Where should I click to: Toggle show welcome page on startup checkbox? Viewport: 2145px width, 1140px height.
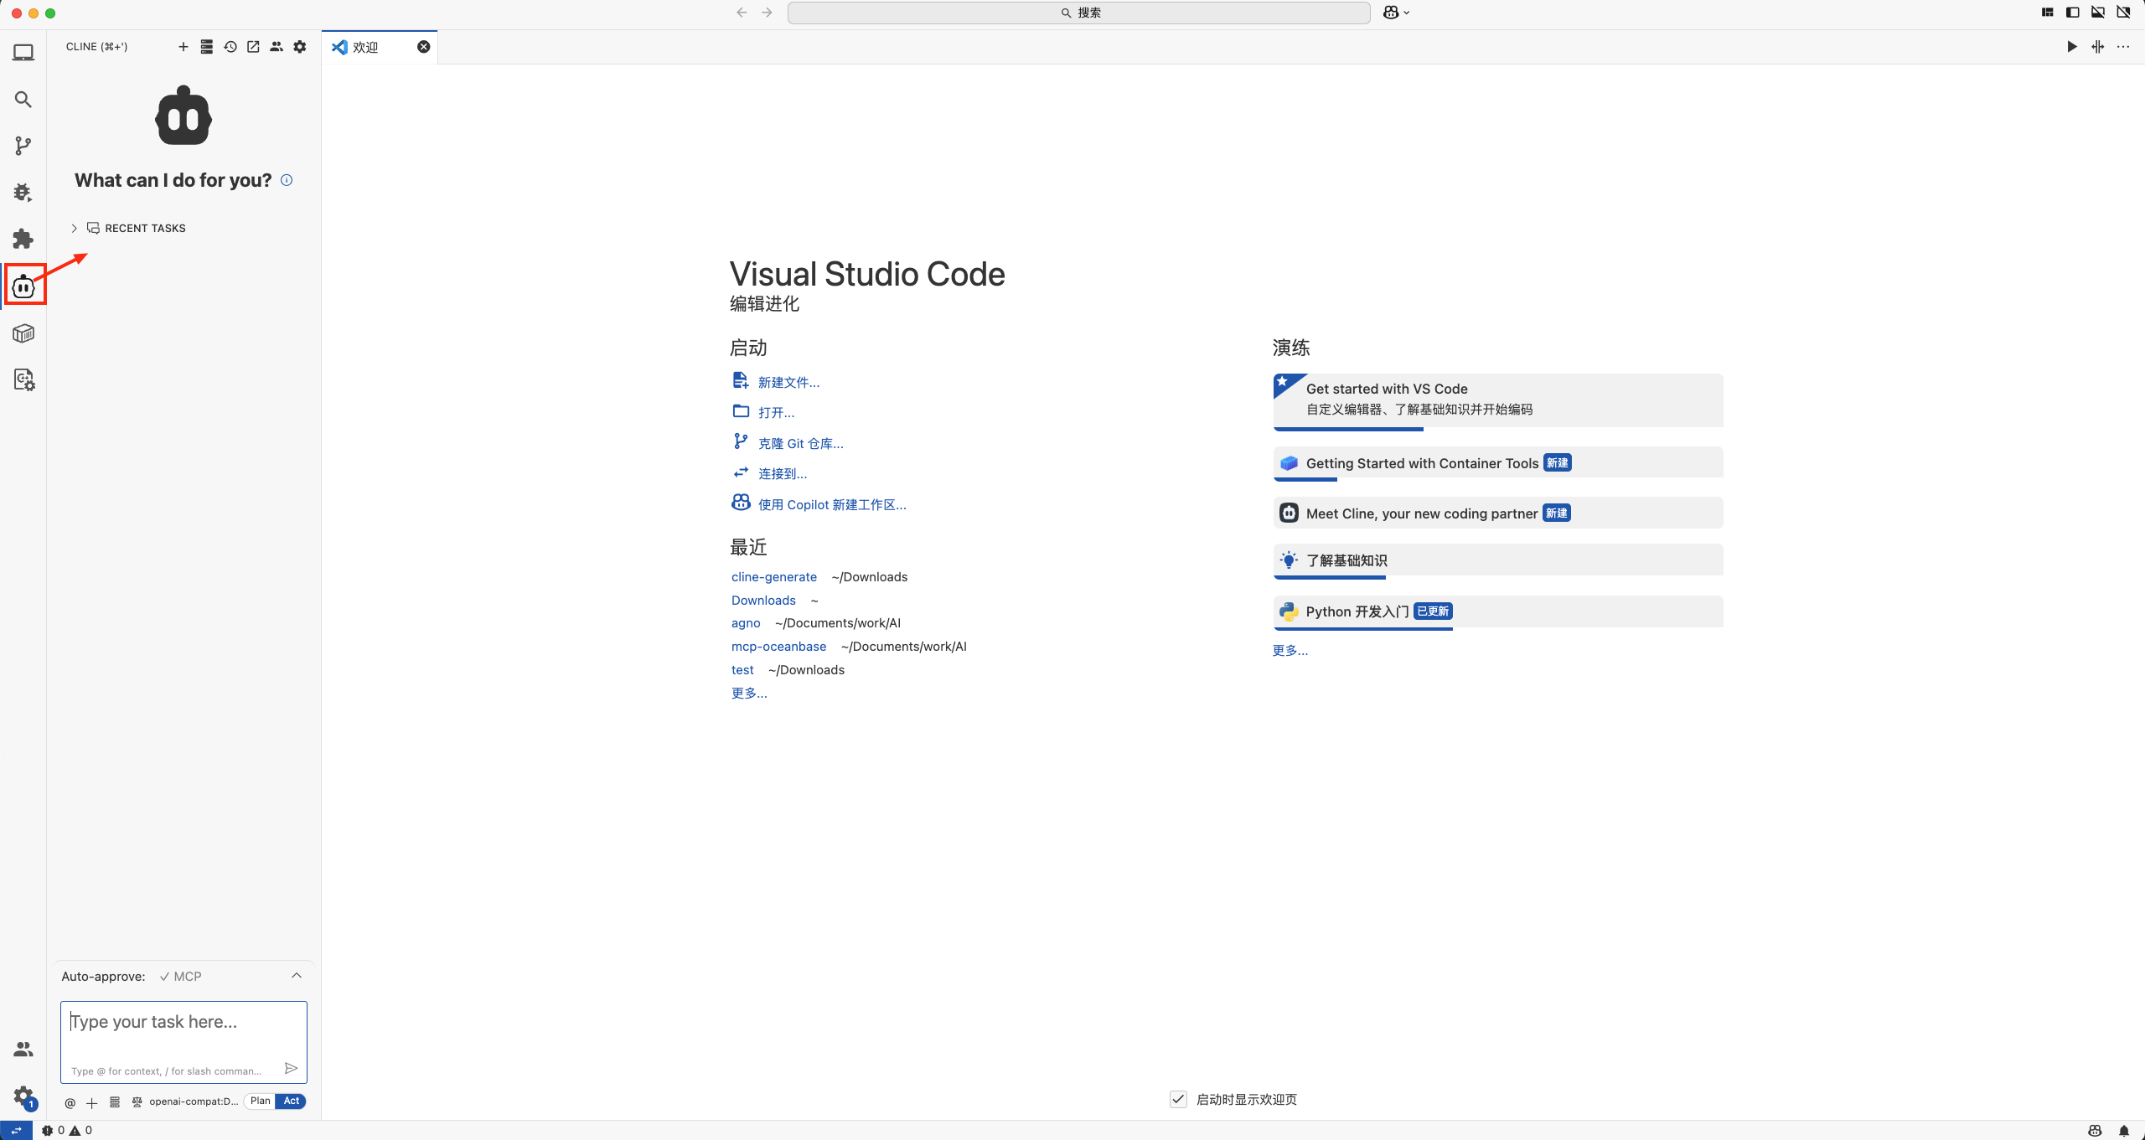[1178, 1100]
